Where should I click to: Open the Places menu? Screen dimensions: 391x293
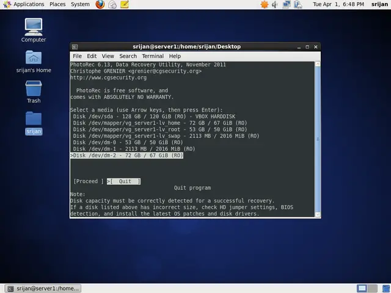(x=57, y=4)
